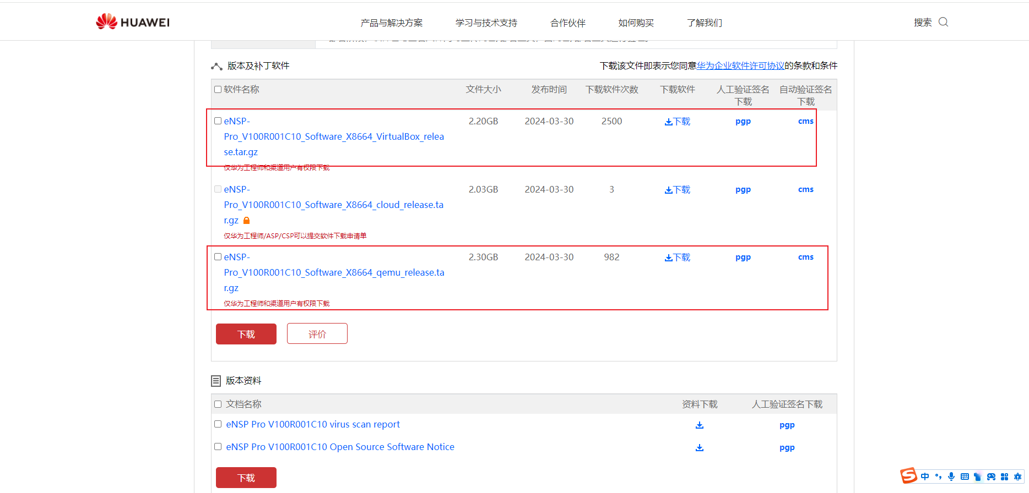Click the 2.03GB file size cell

pyautogui.click(x=484, y=189)
